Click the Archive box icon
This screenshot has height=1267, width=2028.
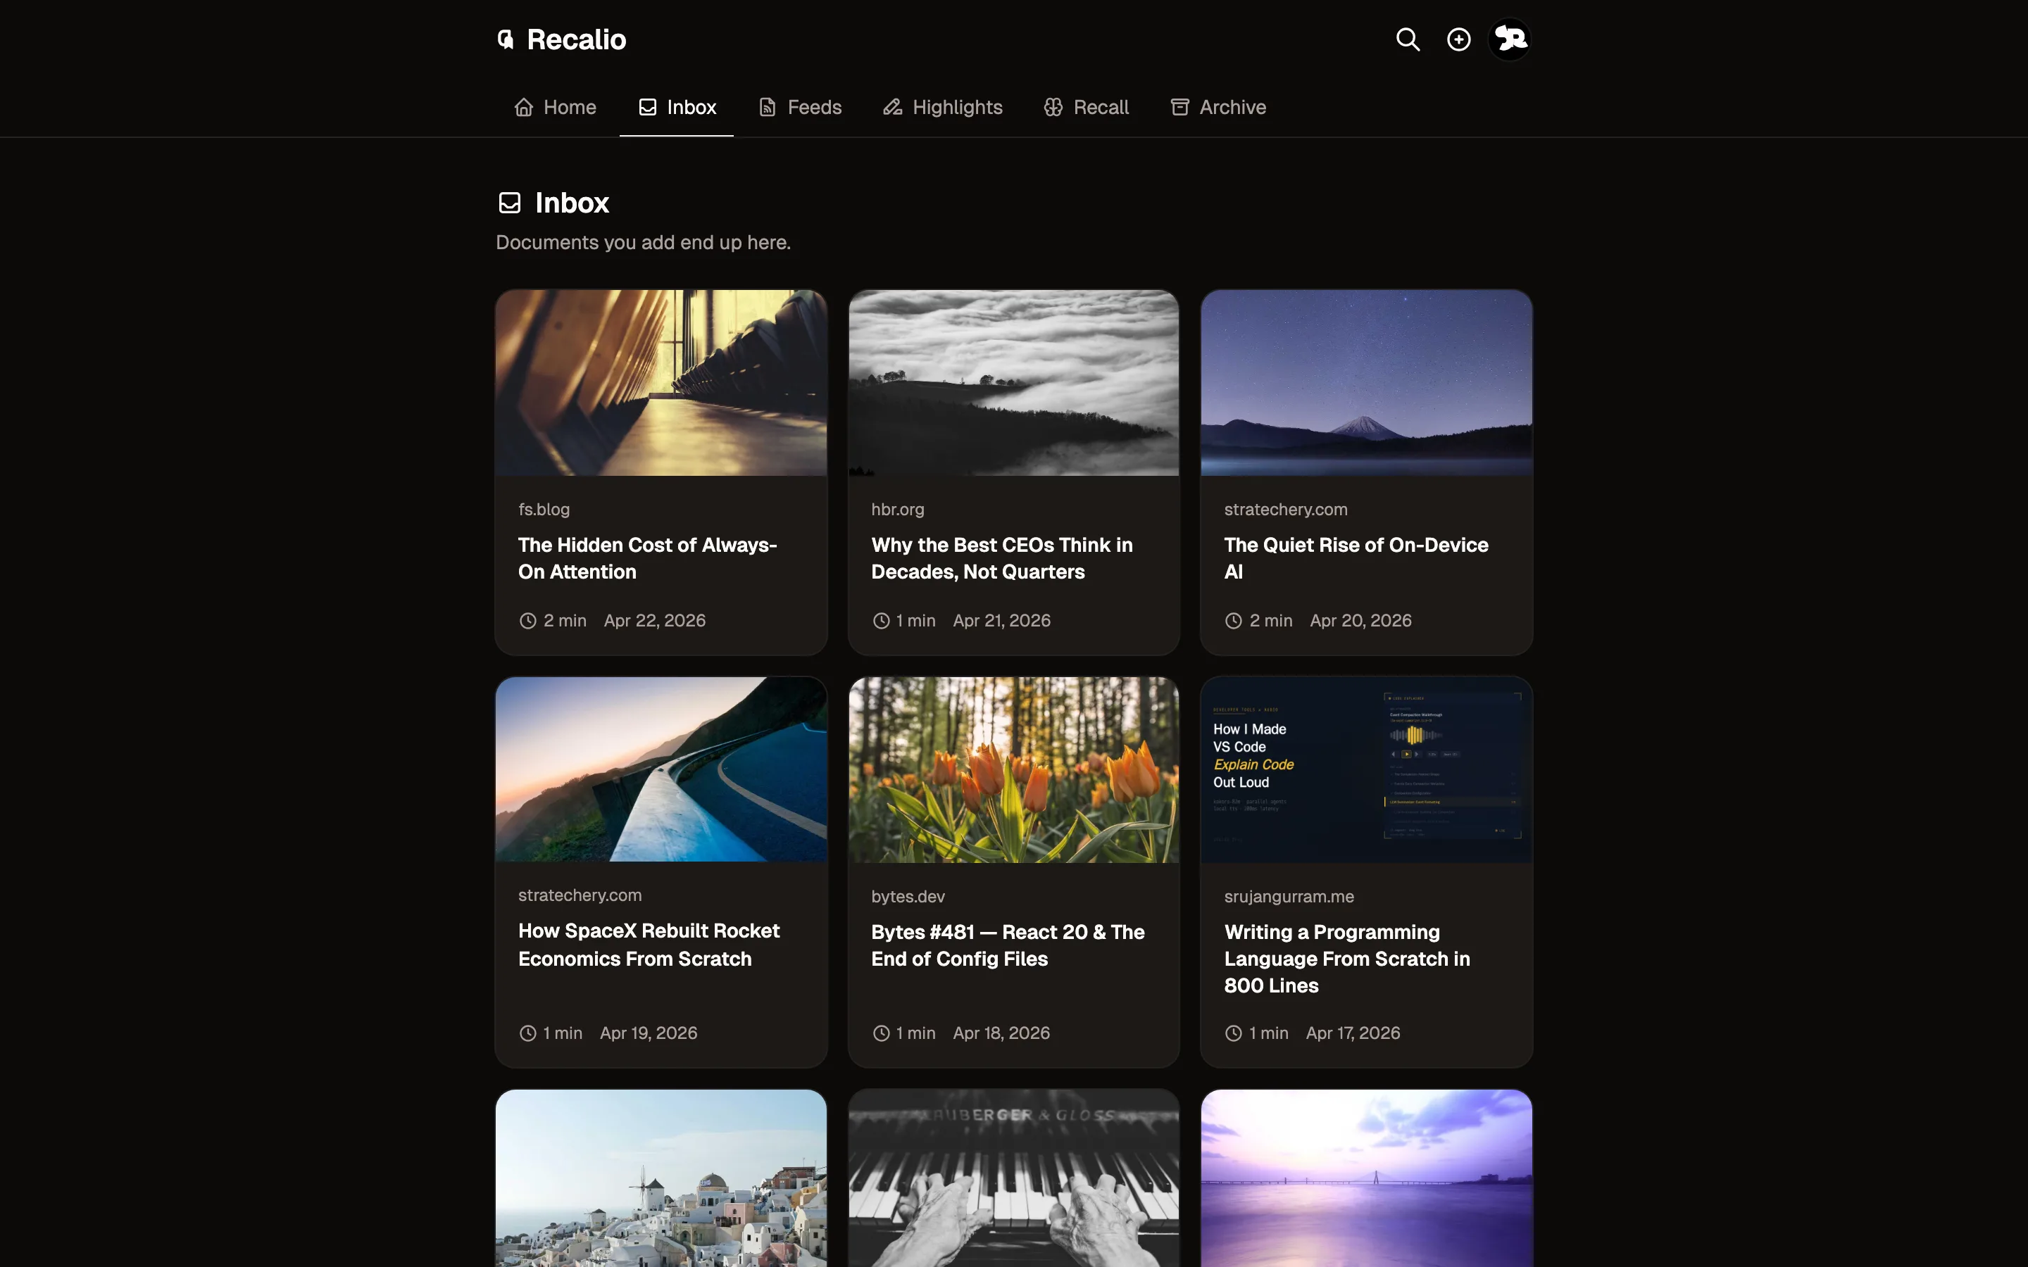[1179, 106]
